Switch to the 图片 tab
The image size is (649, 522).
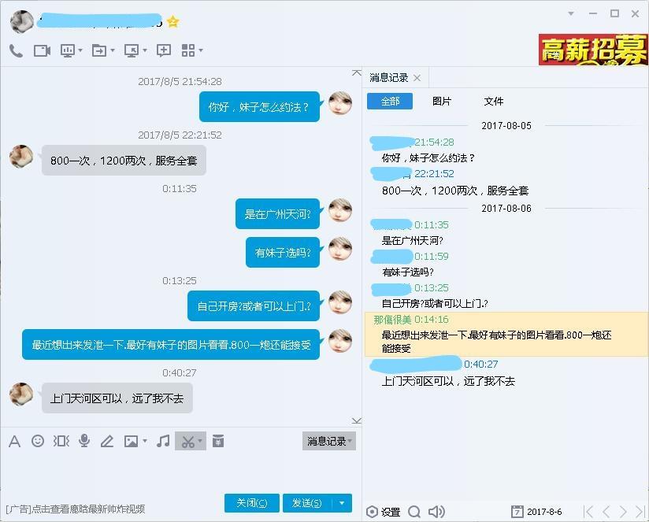pyautogui.click(x=442, y=102)
